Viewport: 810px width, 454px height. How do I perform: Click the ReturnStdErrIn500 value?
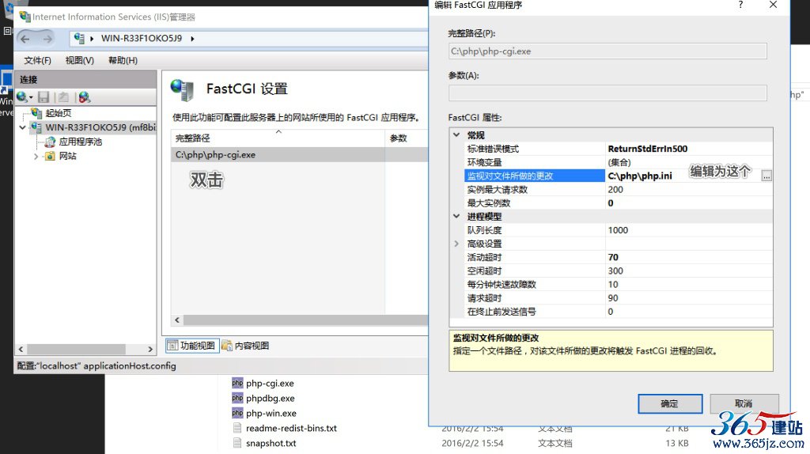(648, 149)
